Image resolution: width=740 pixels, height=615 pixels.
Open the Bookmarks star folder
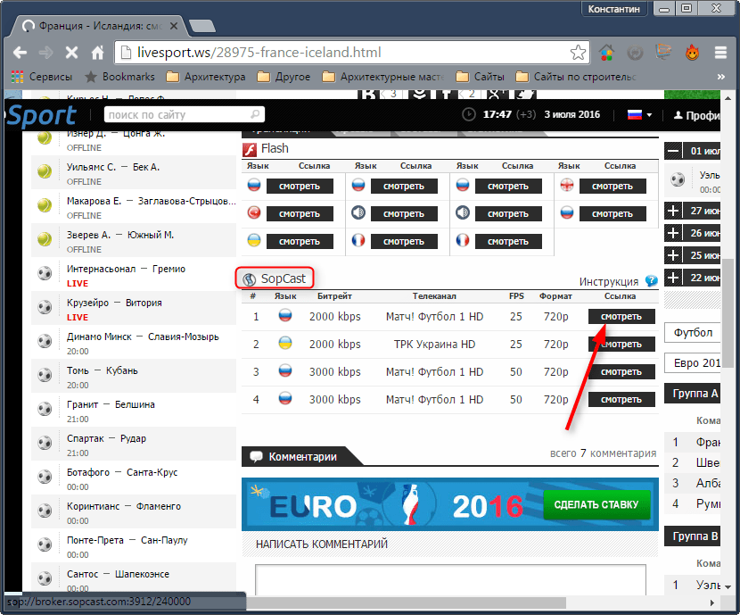[x=119, y=77]
